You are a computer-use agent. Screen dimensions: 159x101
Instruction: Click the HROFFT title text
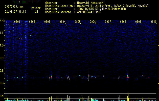coord(26,2)
